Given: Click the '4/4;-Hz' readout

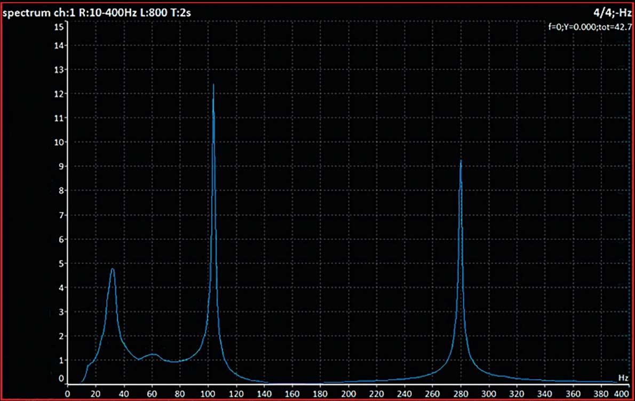Looking at the screenshot, I should pyautogui.click(x=612, y=13).
